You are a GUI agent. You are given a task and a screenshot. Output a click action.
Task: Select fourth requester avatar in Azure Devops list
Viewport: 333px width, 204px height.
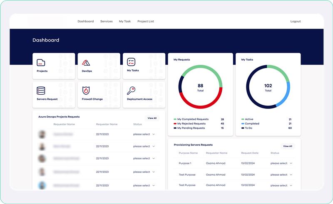42,172
